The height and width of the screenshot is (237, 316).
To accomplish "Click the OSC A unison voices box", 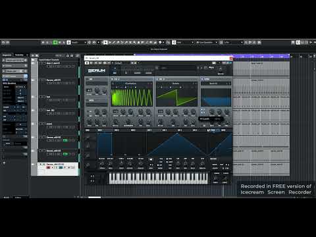I will point(115,111).
